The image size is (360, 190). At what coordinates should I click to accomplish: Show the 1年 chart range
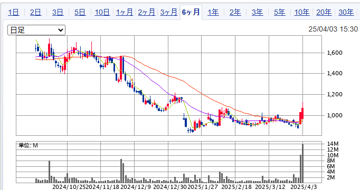point(213,12)
